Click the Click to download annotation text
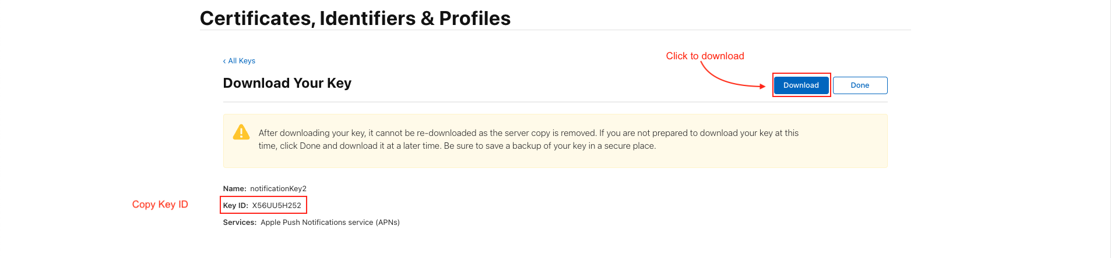The height and width of the screenshot is (258, 1111). [705, 56]
